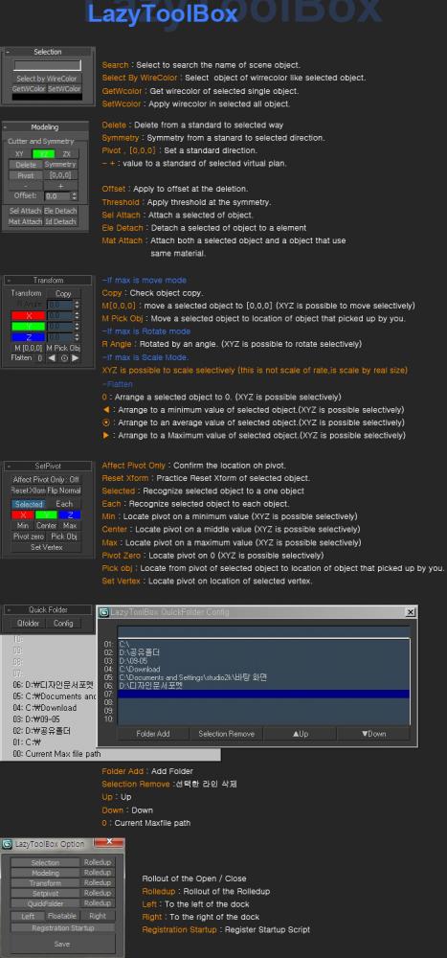Click the search name field in Selection panel
This screenshot has height=958, width=447.
pos(47,65)
